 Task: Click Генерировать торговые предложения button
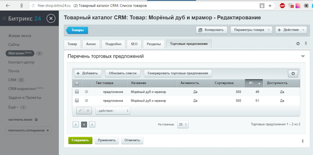178,73
